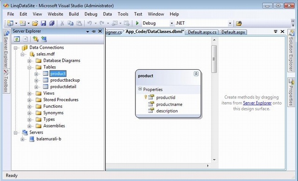
Task: Click the Undo arrow icon
Action: (x=89, y=23)
